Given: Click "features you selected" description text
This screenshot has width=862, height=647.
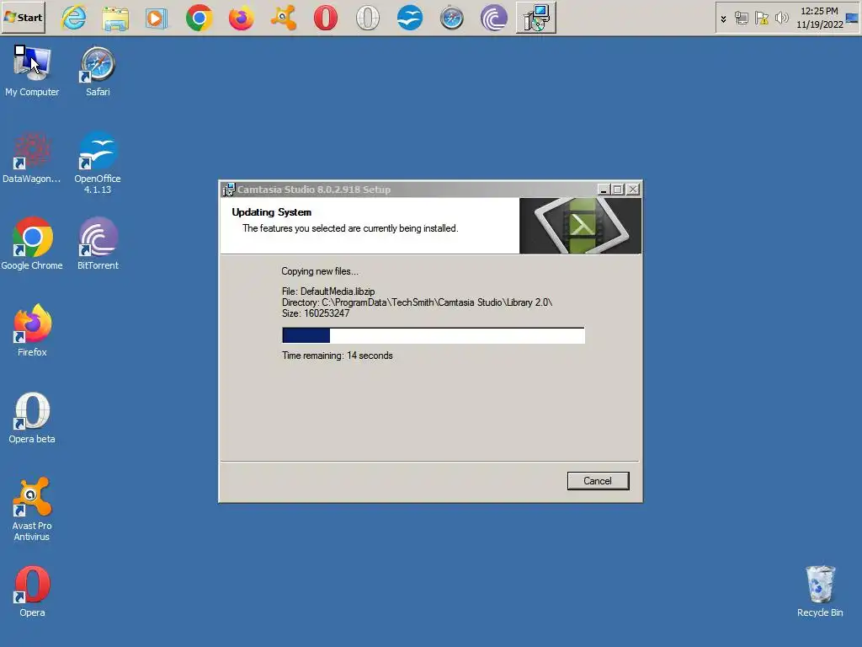Looking at the screenshot, I should (x=349, y=228).
